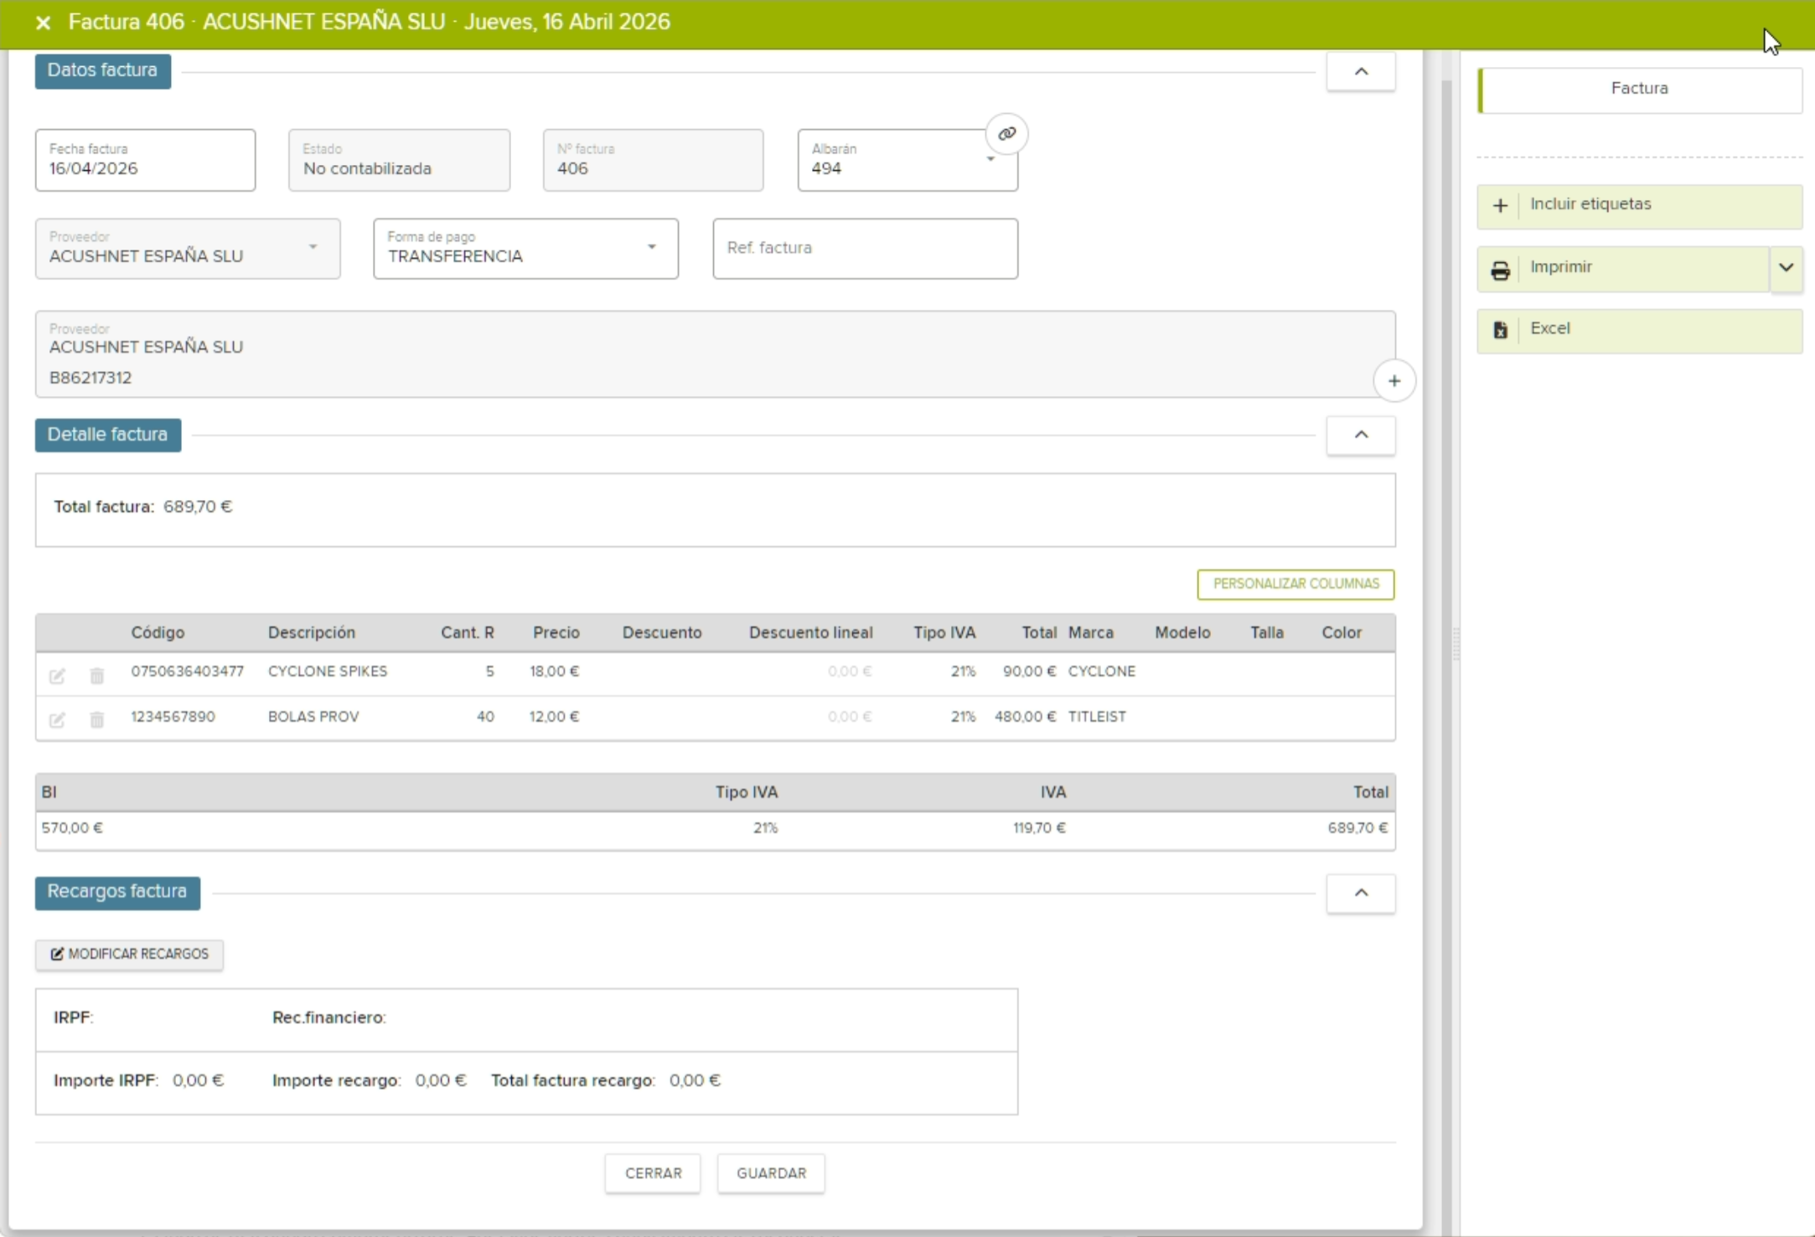The width and height of the screenshot is (1815, 1237).
Task: Click MODIFICAR RECARGOS
Action: click(129, 955)
